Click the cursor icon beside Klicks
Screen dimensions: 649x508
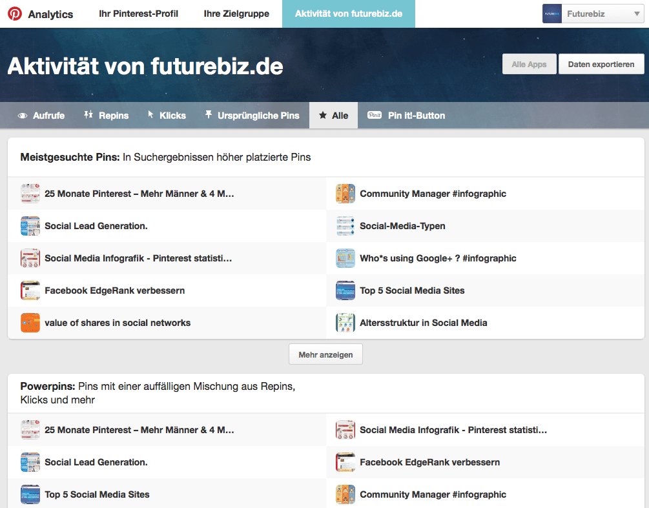click(150, 115)
